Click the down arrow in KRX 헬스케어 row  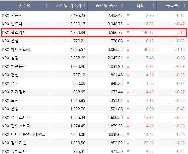128,32
